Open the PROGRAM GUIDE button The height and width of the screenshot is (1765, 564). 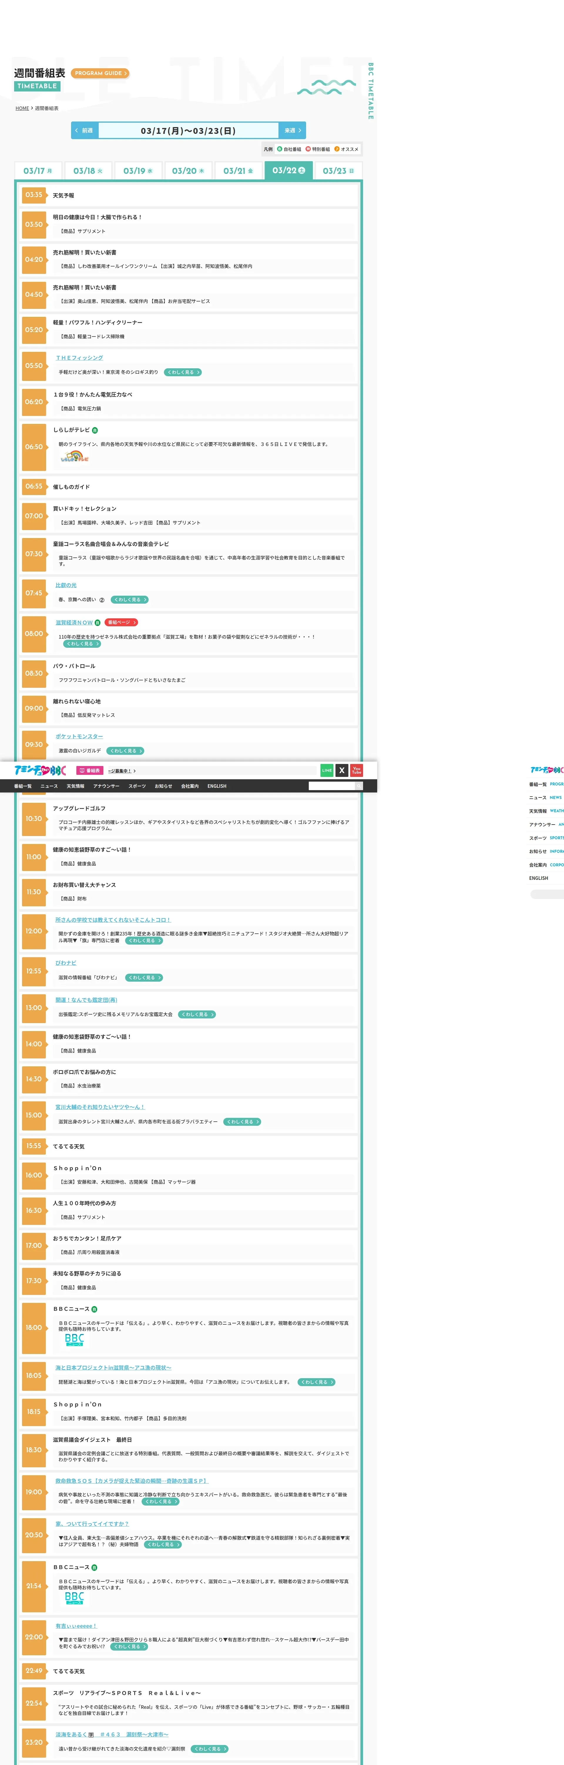tap(100, 73)
